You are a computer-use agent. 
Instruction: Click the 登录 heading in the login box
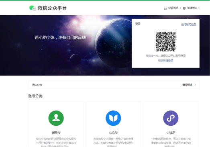click(138, 24)
